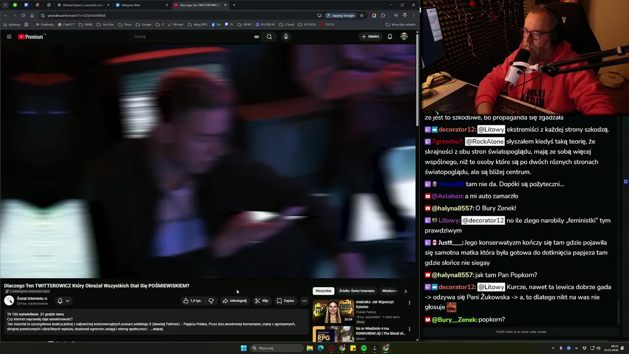The width and height of the screenshot is (629, 354).
Task: Click Zapytaj Google button in address bar
Action: 340,15
